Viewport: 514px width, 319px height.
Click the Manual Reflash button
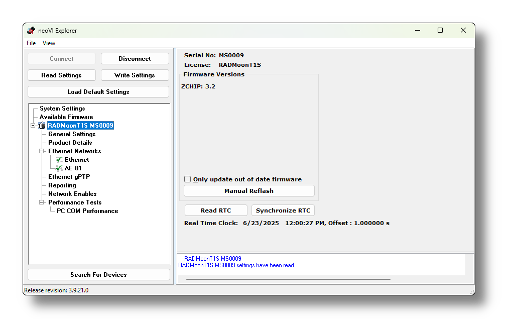click(x=249, y=191)
